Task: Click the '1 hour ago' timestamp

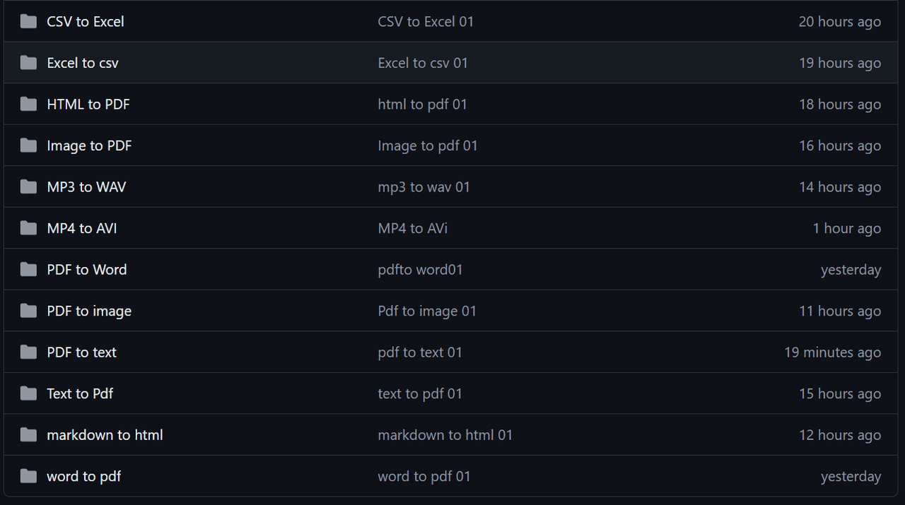Action: pyautogui.click(x=846, y=228)
